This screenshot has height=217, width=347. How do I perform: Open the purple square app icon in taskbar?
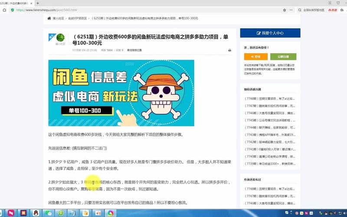[23, 213]
